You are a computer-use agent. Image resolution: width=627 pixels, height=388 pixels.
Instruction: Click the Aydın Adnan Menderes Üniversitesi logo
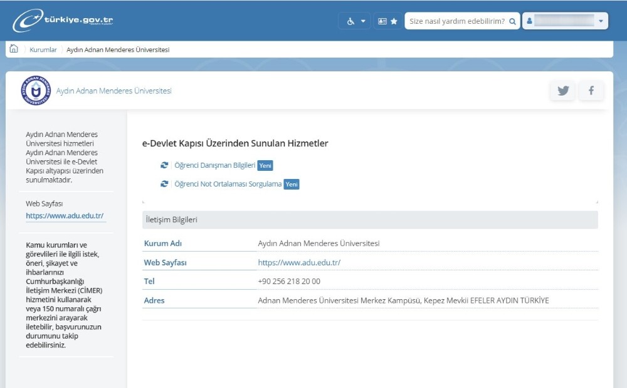point(36,90)
